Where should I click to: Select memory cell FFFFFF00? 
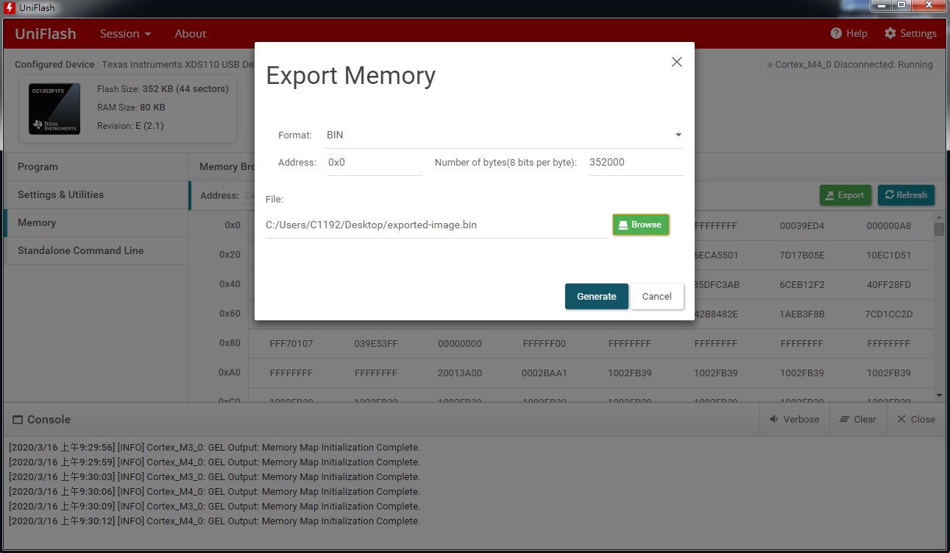(x=545, y=344)
